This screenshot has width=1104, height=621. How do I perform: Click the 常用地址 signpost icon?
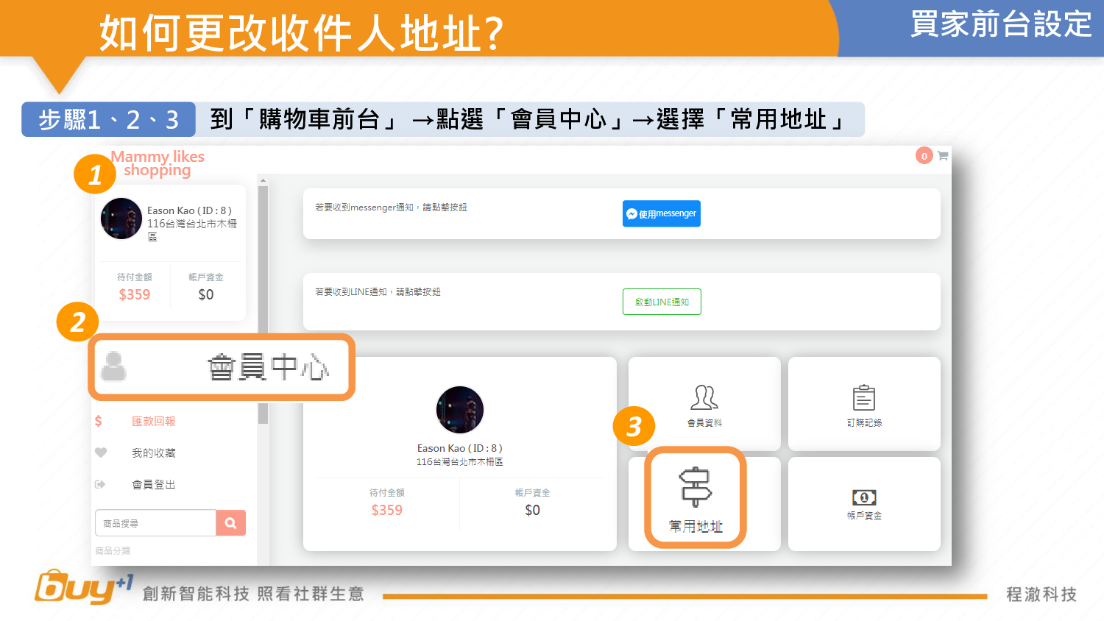[696, 486]
